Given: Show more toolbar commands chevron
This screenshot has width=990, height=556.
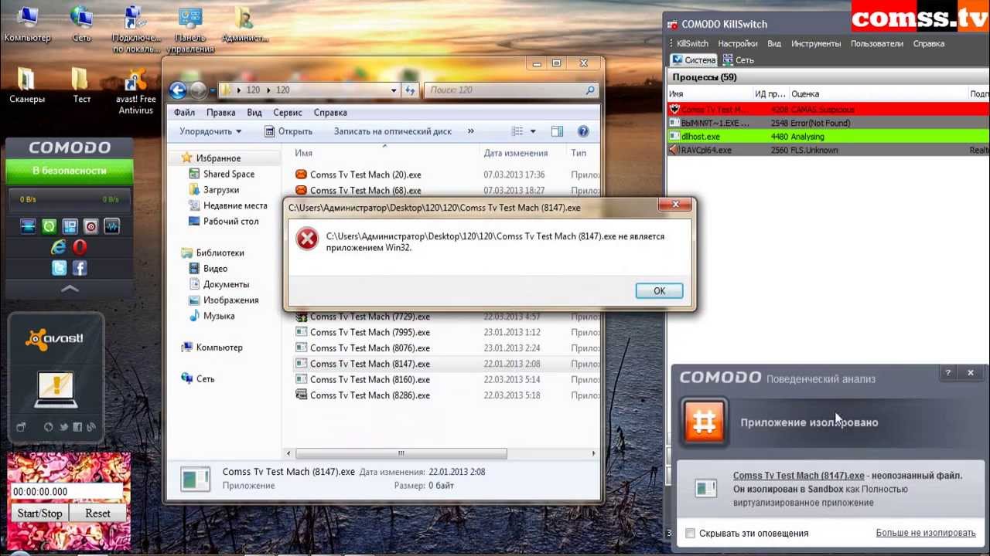Looking at the screenshot, I should point(471,131).
